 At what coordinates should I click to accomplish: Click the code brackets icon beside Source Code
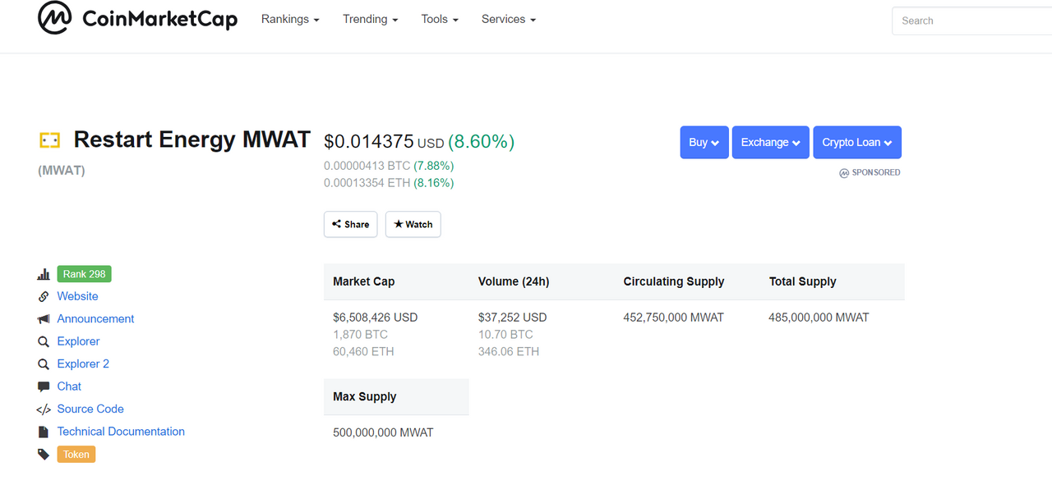point(44,409)
